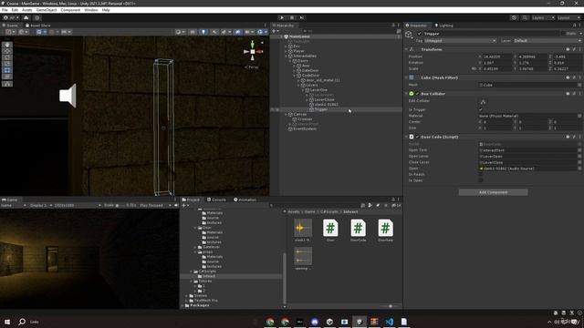Viewport: 584px width, 328px height.
Task: Click the Box Collider help icon
Action: (568, 94)
